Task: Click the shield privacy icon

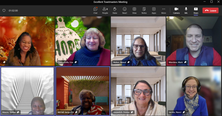Action: click(x=4, y=11)
